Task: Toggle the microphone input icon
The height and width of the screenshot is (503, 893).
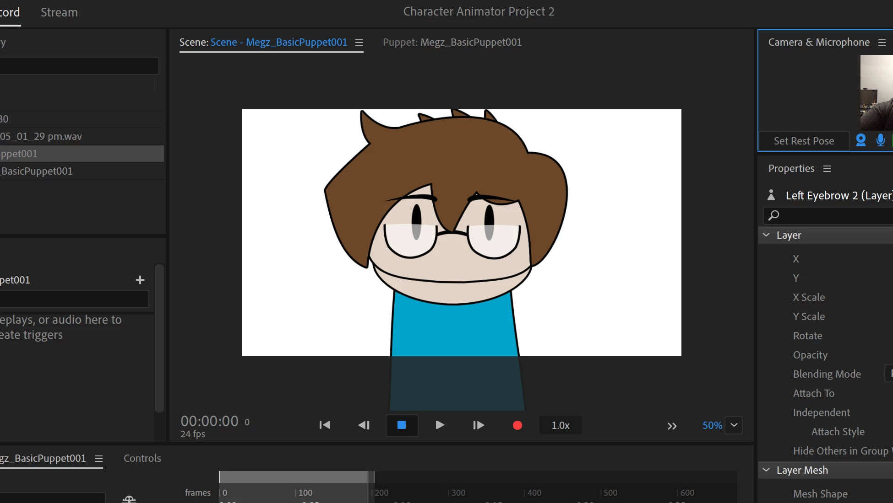Action: click(880, 140)
